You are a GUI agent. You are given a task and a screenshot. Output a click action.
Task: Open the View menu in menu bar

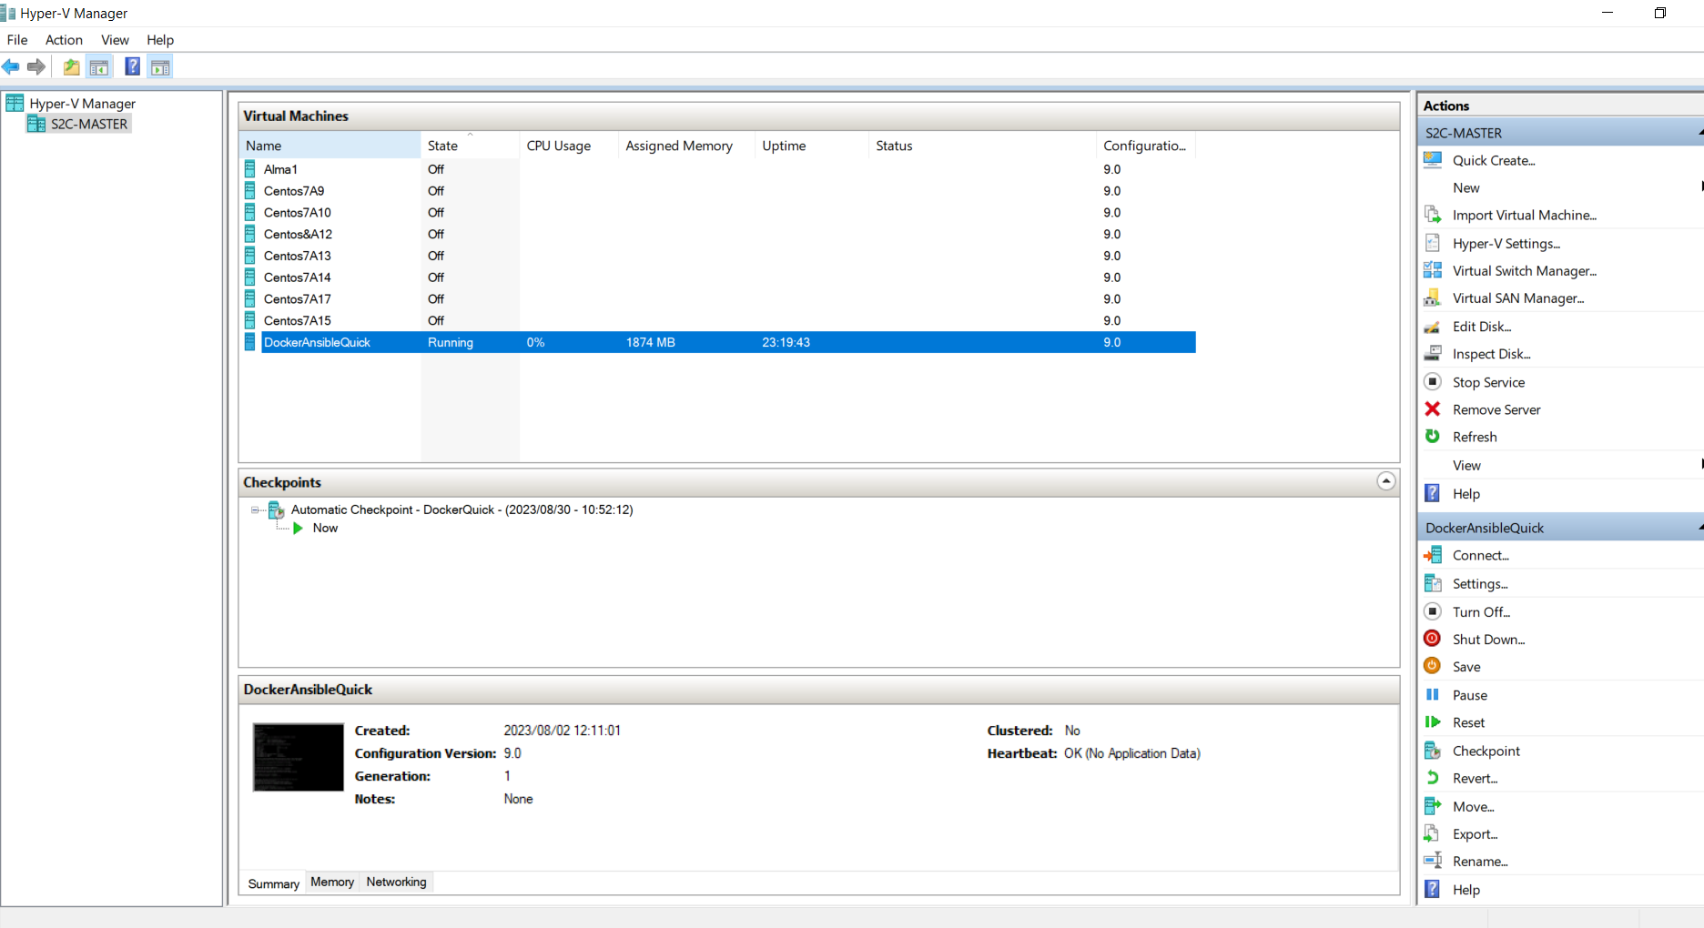(115, 40)
